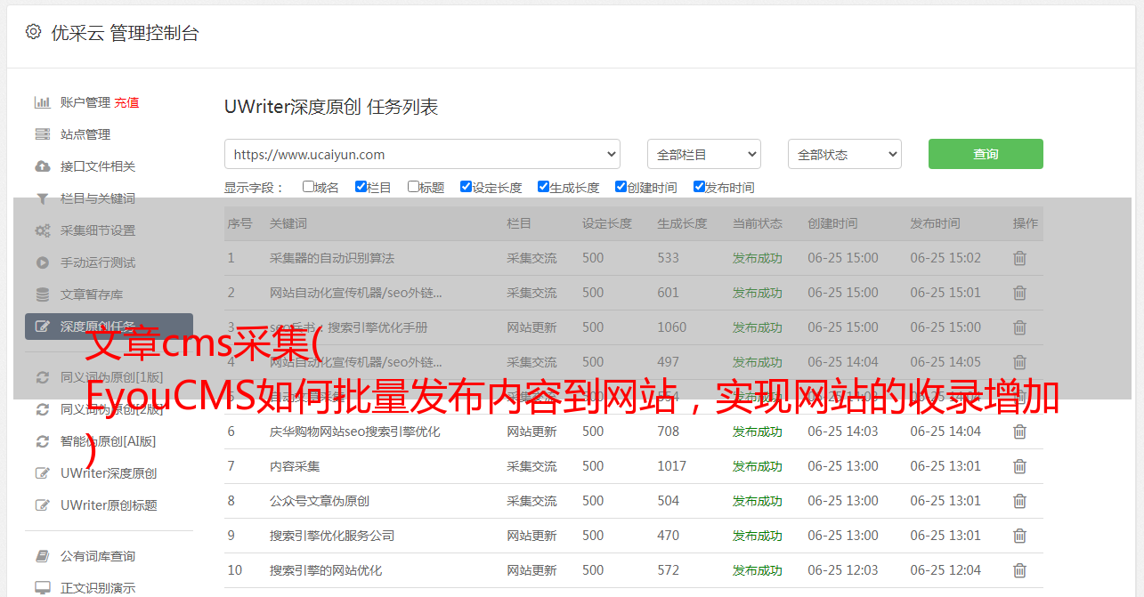Delete row 8 公众号文章伪原创 task

[x=1019, y=501]
